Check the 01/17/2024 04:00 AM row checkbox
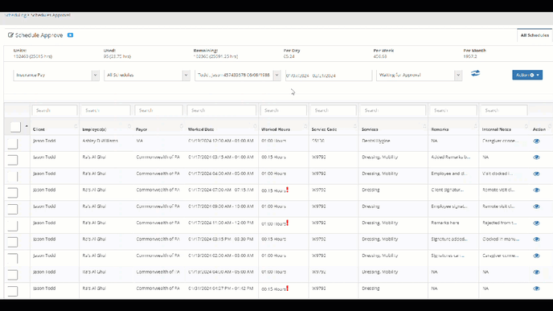The width and height of the screenshot is (553, 311). [x=13, y=176]
